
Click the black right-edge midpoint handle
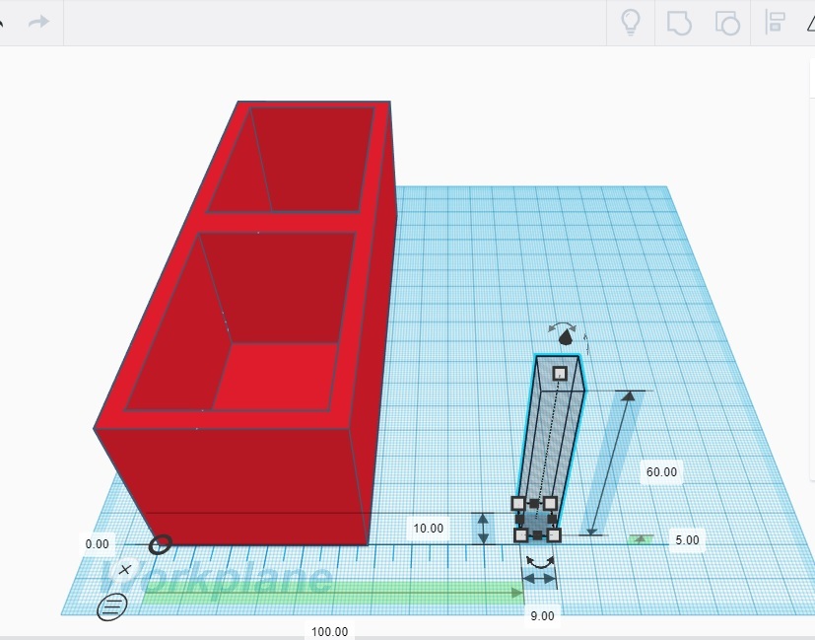(552, 519)
